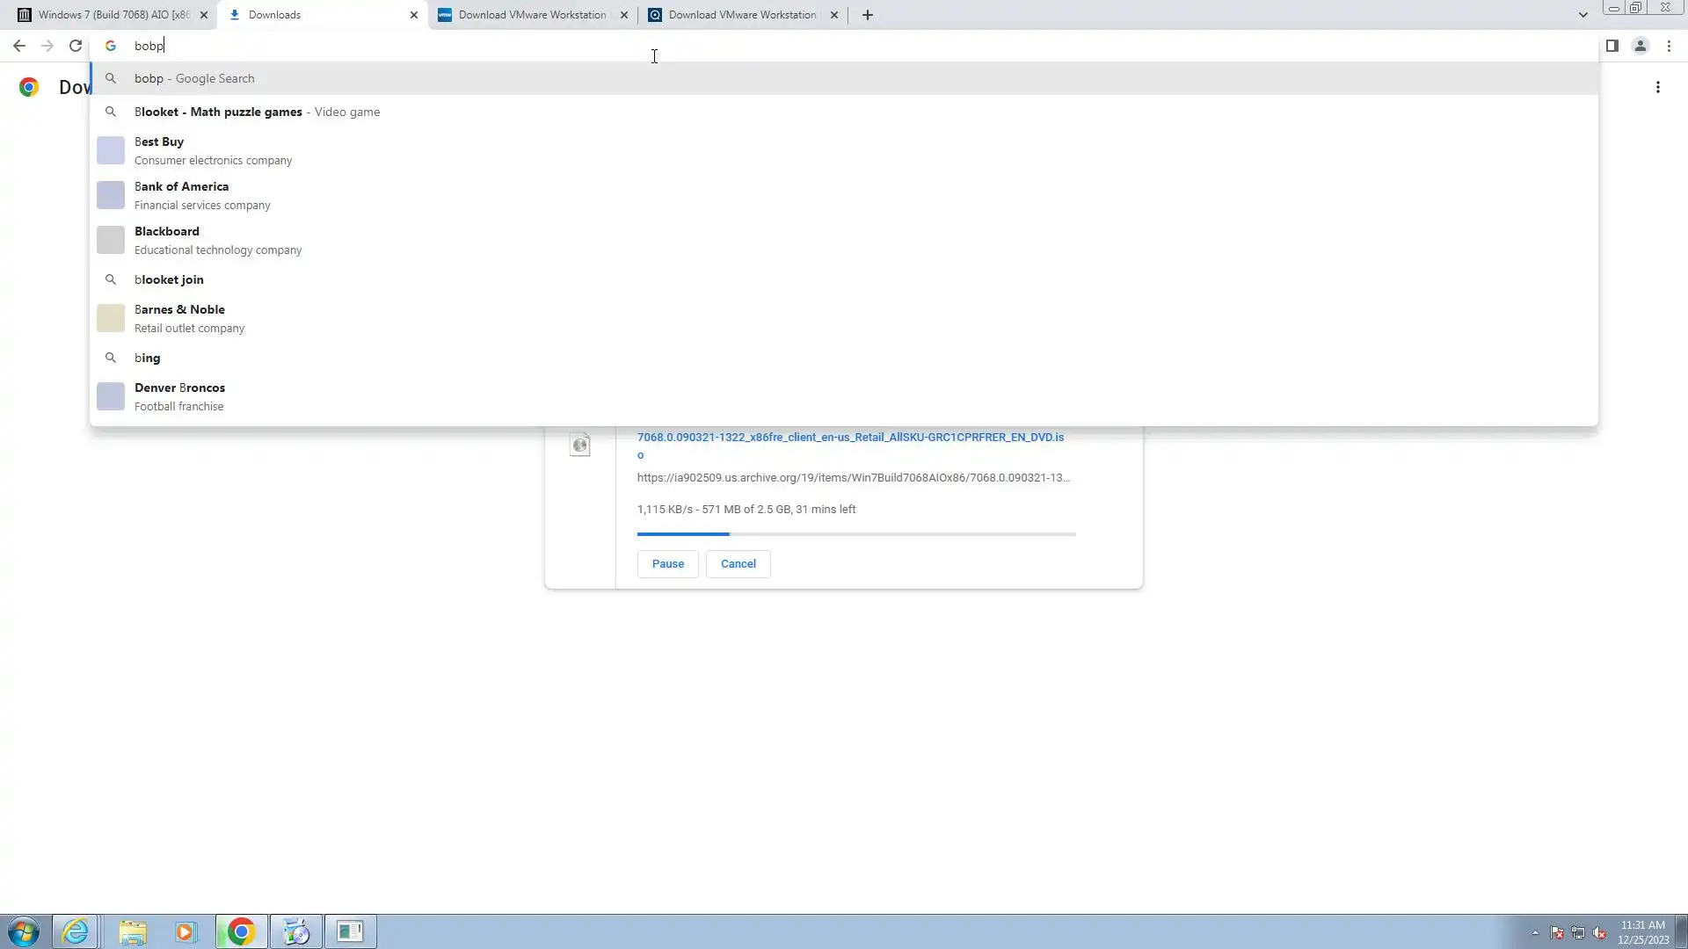Screen dimensions: 1688x949
Task: Cancel the ISO download
Action: 738,564
